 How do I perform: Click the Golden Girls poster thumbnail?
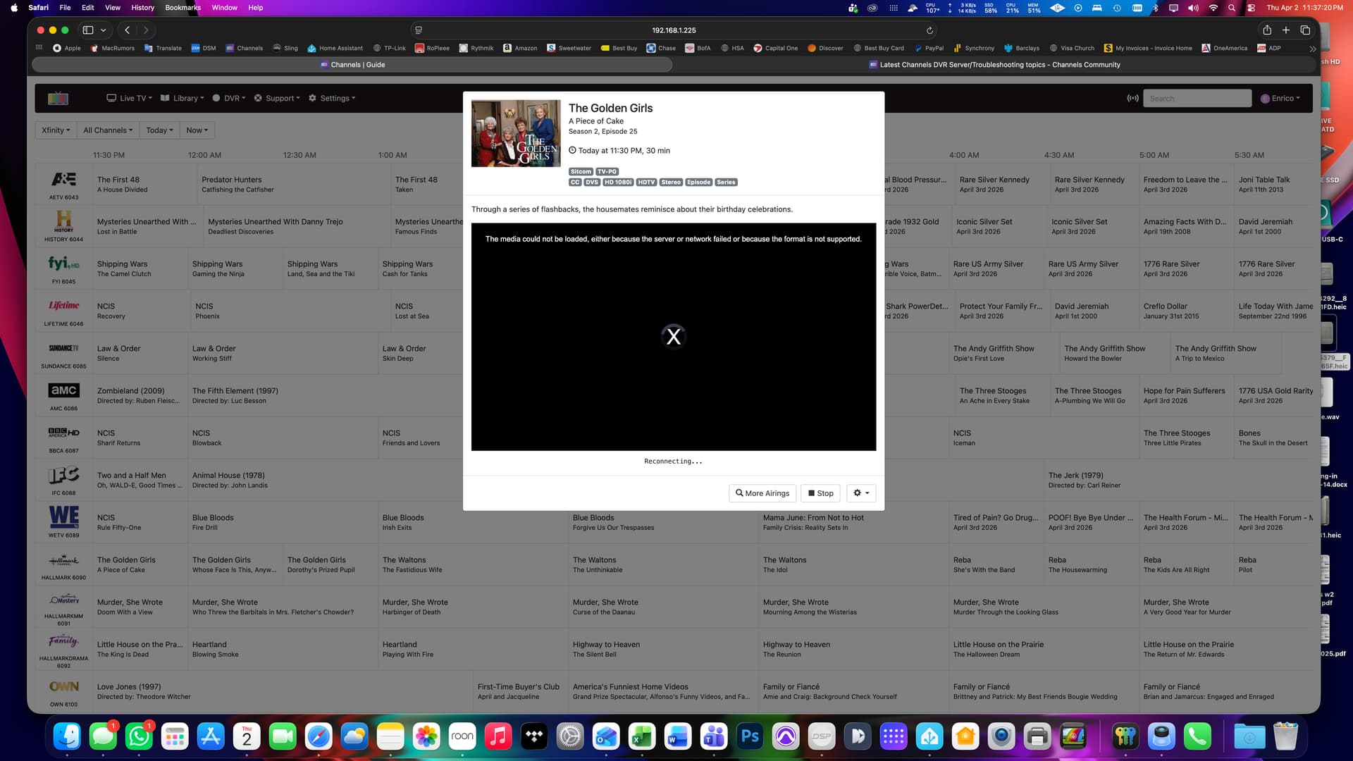(x=516, y=133)
